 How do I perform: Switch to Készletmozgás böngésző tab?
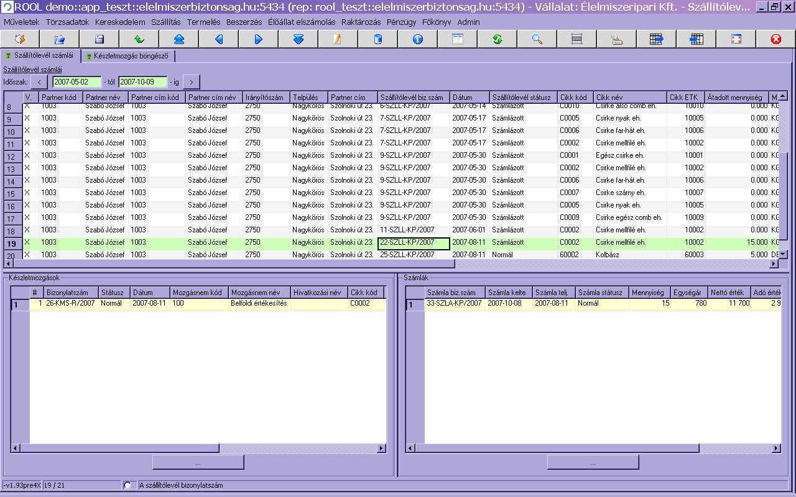pos(129,56)
